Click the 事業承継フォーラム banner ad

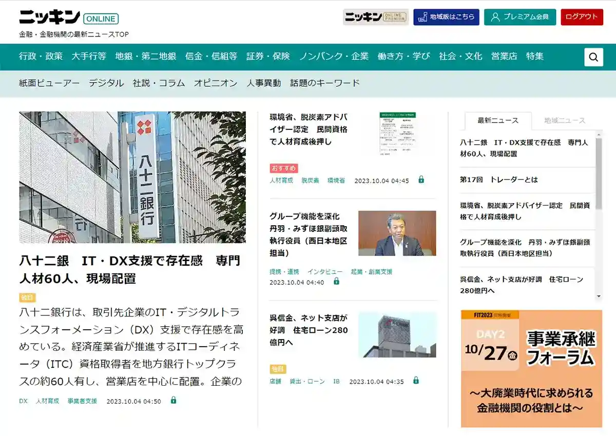click(531, 368)
